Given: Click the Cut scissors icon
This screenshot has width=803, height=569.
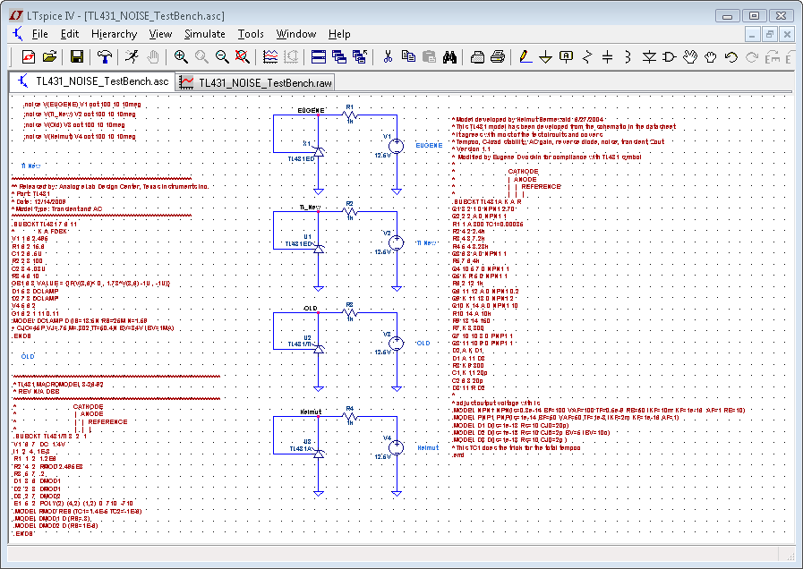Looking at the screenshot, I should click(388, 56).
